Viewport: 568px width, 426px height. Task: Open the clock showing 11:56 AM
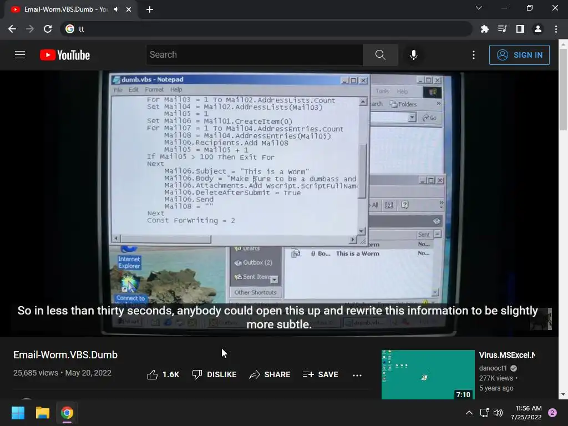(526, 413)
